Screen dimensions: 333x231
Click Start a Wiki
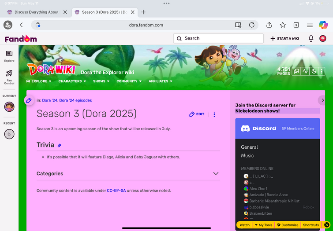pyautogui.click(x=285, y=39)
